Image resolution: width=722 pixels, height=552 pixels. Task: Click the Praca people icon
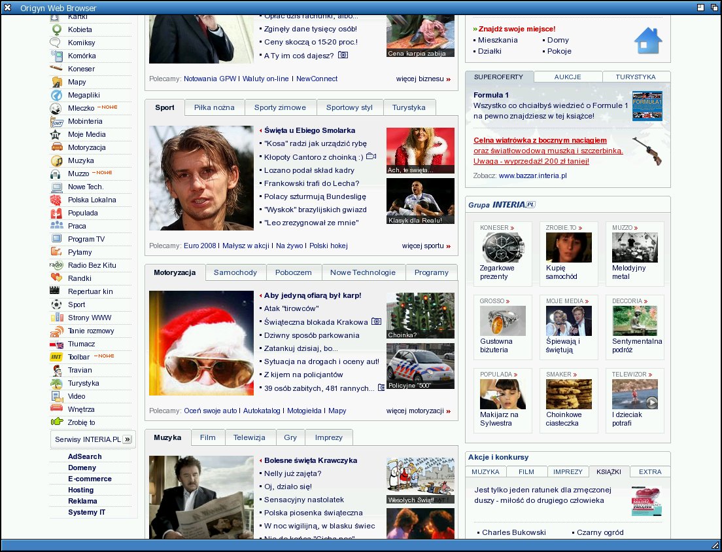pyautogui.click(x=57, y=225)
